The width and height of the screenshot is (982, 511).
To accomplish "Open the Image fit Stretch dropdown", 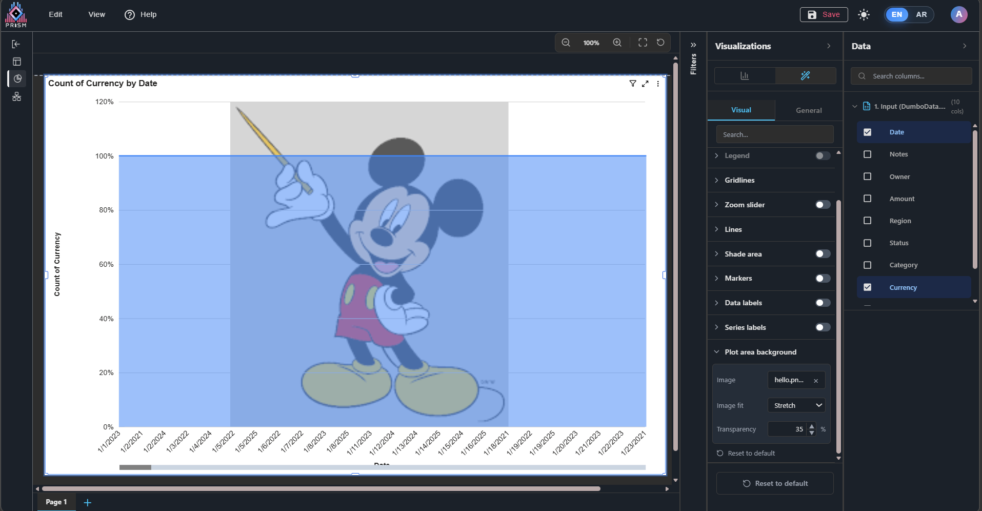I will click(x=796, y=405).
